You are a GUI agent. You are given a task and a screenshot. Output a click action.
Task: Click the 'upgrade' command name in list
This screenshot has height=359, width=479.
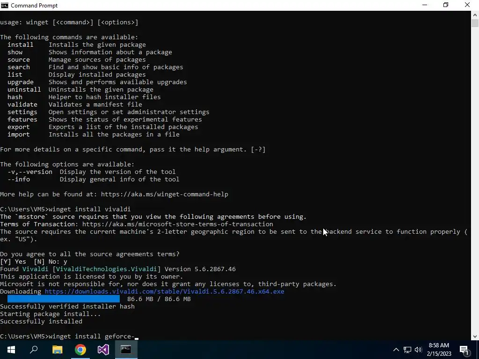pyautogui.click(x=21, y=82)
